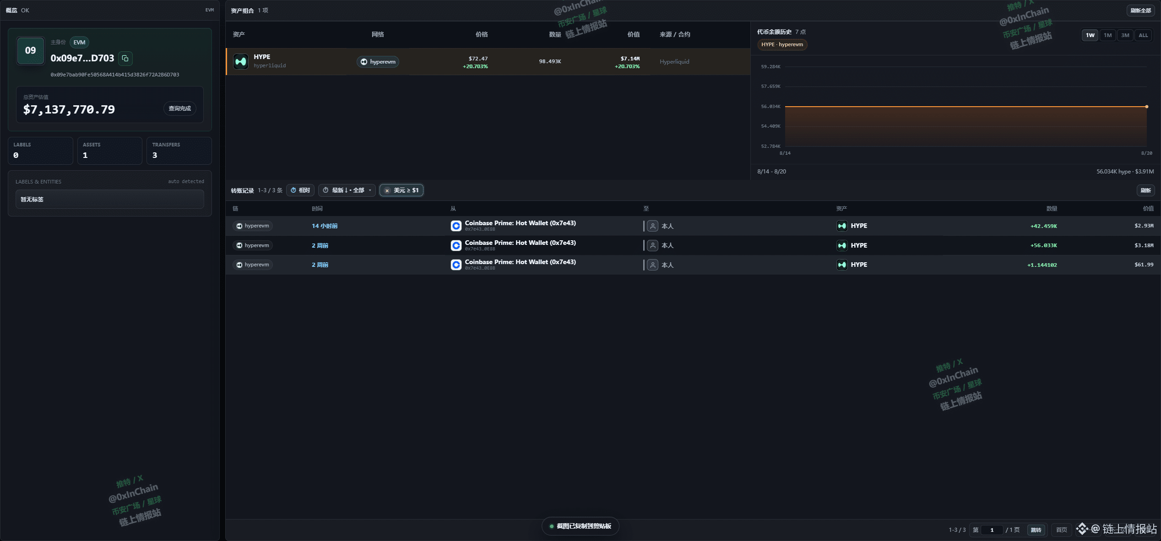Select the ALL chart range
Viewport: 1161px width, 541px height.
point(1143,35)
